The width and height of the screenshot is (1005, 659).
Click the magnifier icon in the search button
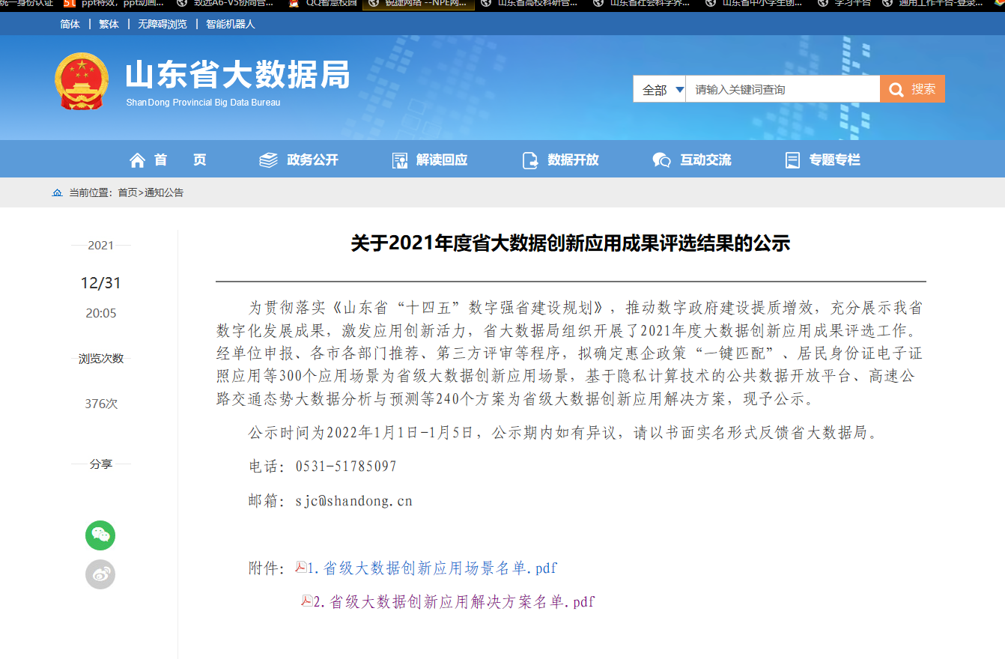(x=896, y=89)
